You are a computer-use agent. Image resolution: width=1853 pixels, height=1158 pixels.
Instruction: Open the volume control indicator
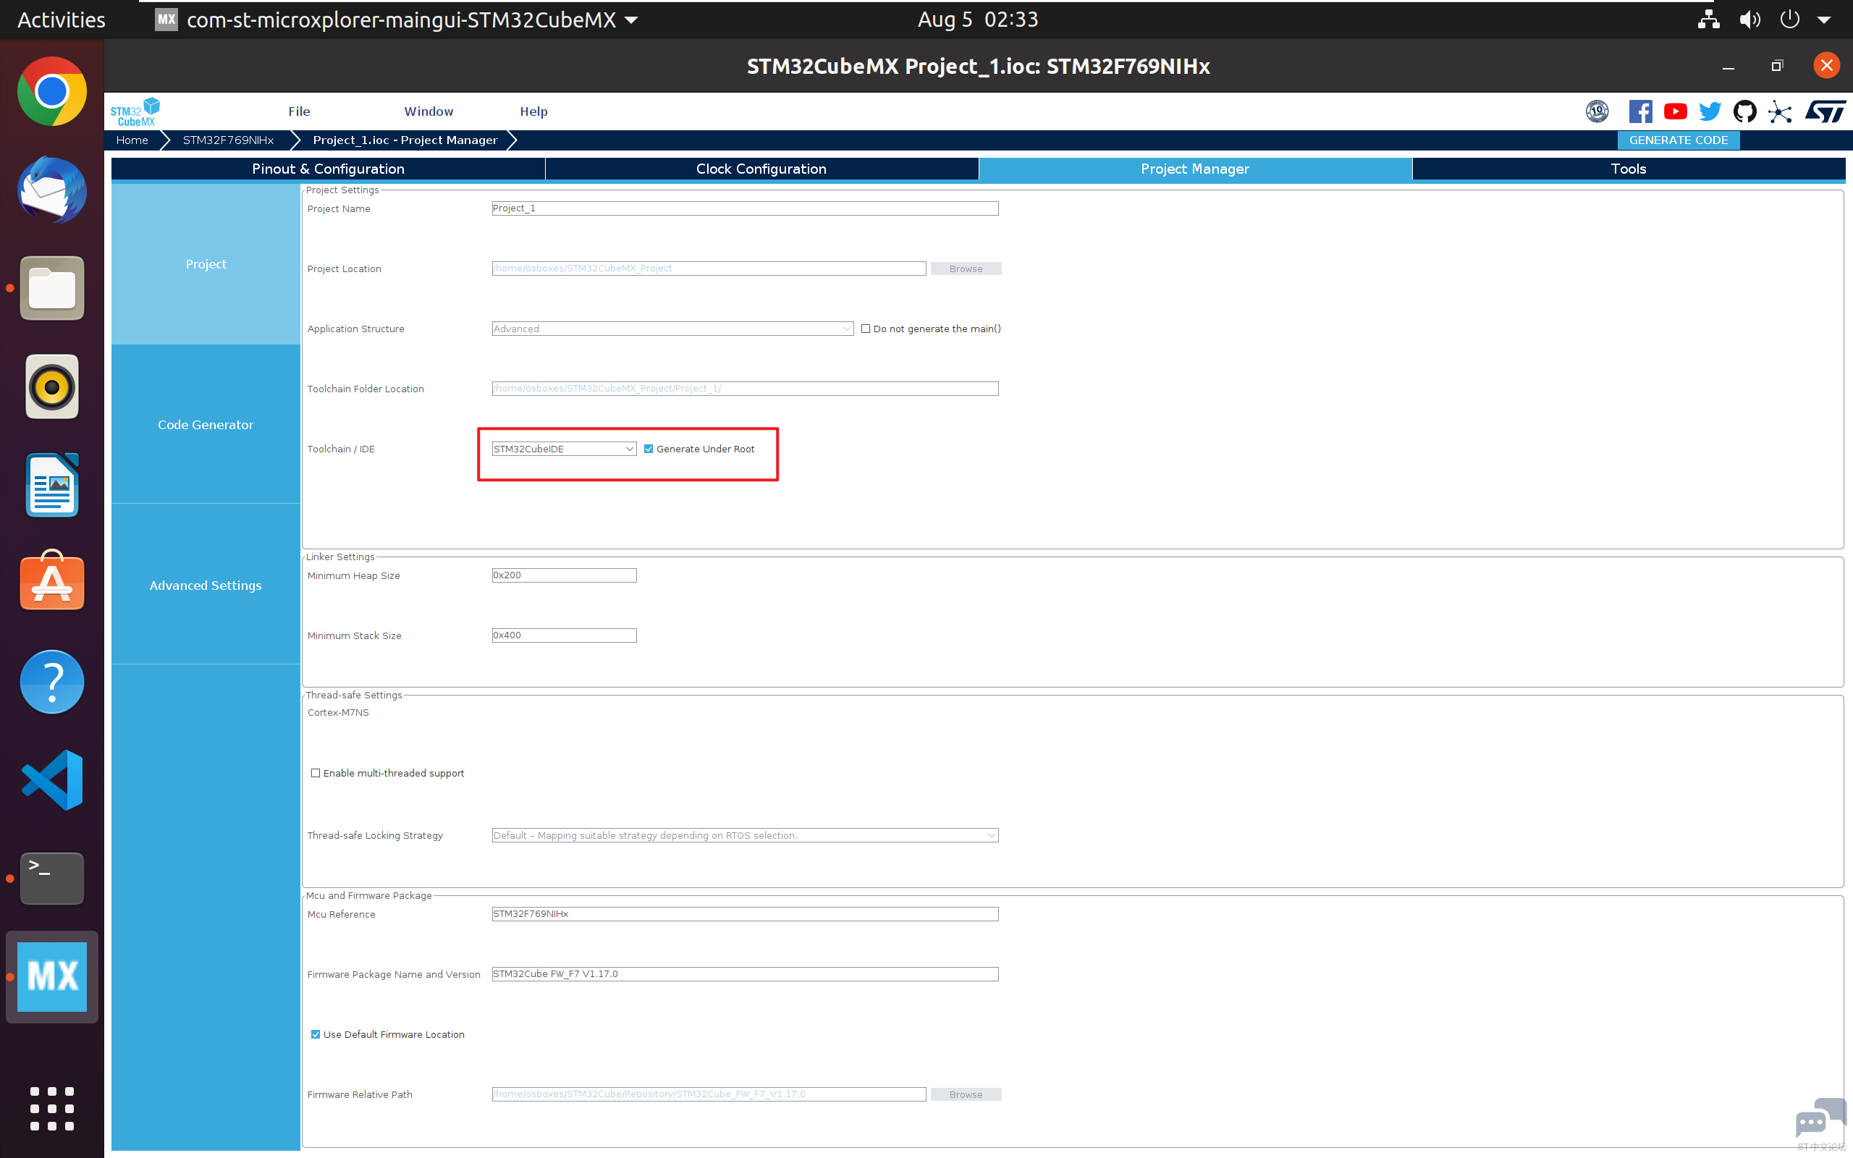1749,20
